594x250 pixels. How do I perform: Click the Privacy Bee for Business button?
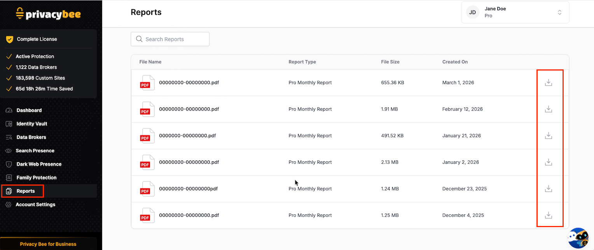(x=48, y=244)
